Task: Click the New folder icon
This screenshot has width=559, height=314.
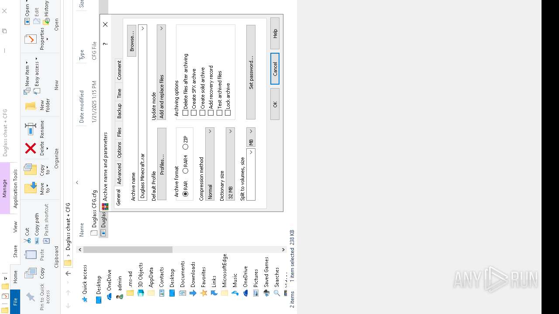Action: click(x=31, y=106)
